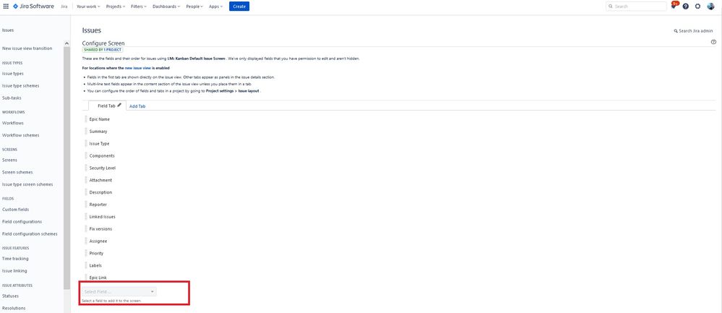Image resolution: width=722 pixels, height=313 pixels.
Task: Click the sidebar scroll up arrow
Action: (66, 43)
